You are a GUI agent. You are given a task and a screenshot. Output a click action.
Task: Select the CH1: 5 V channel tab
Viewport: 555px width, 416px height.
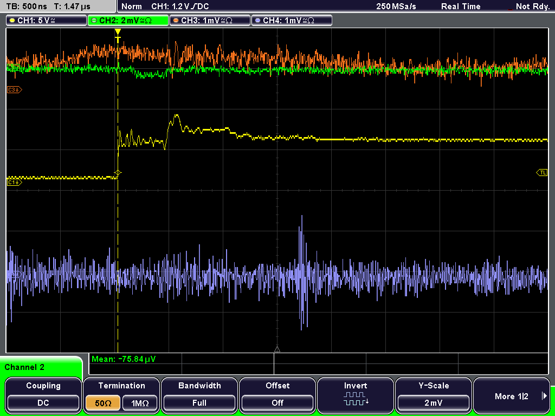point(47,21)
